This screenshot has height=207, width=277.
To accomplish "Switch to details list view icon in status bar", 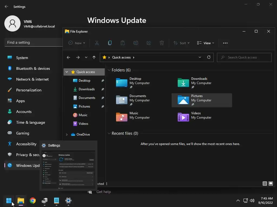I will (x=265, y=184).
